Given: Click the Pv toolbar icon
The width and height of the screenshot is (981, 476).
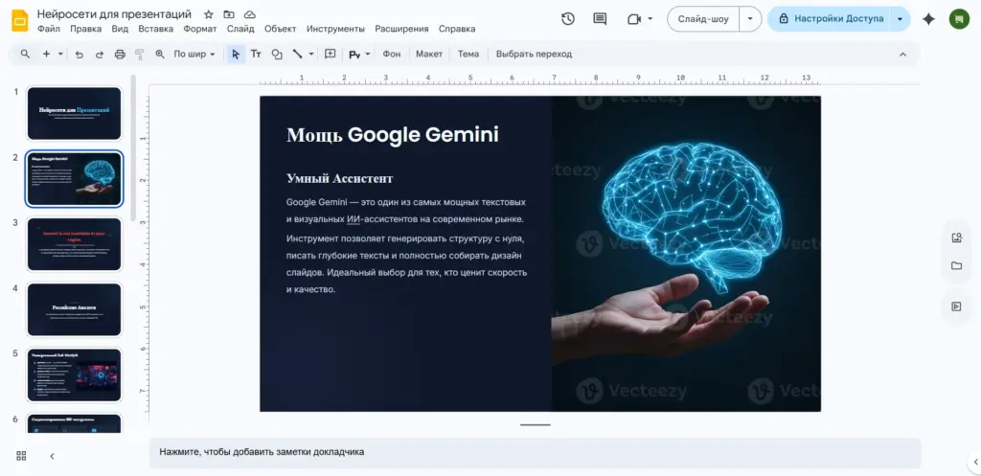Looking at the screenshot, I should pyautogui.click(x=354, y=55).
